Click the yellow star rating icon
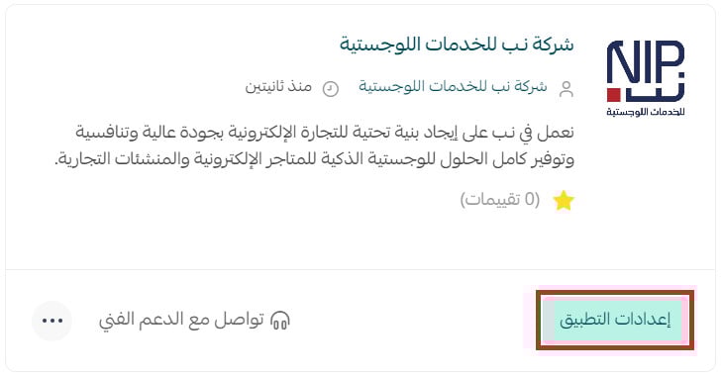 point(564,201)
